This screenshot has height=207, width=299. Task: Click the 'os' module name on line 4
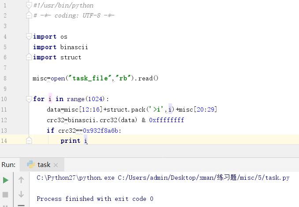pyautogui.click(x=64, y=36)
